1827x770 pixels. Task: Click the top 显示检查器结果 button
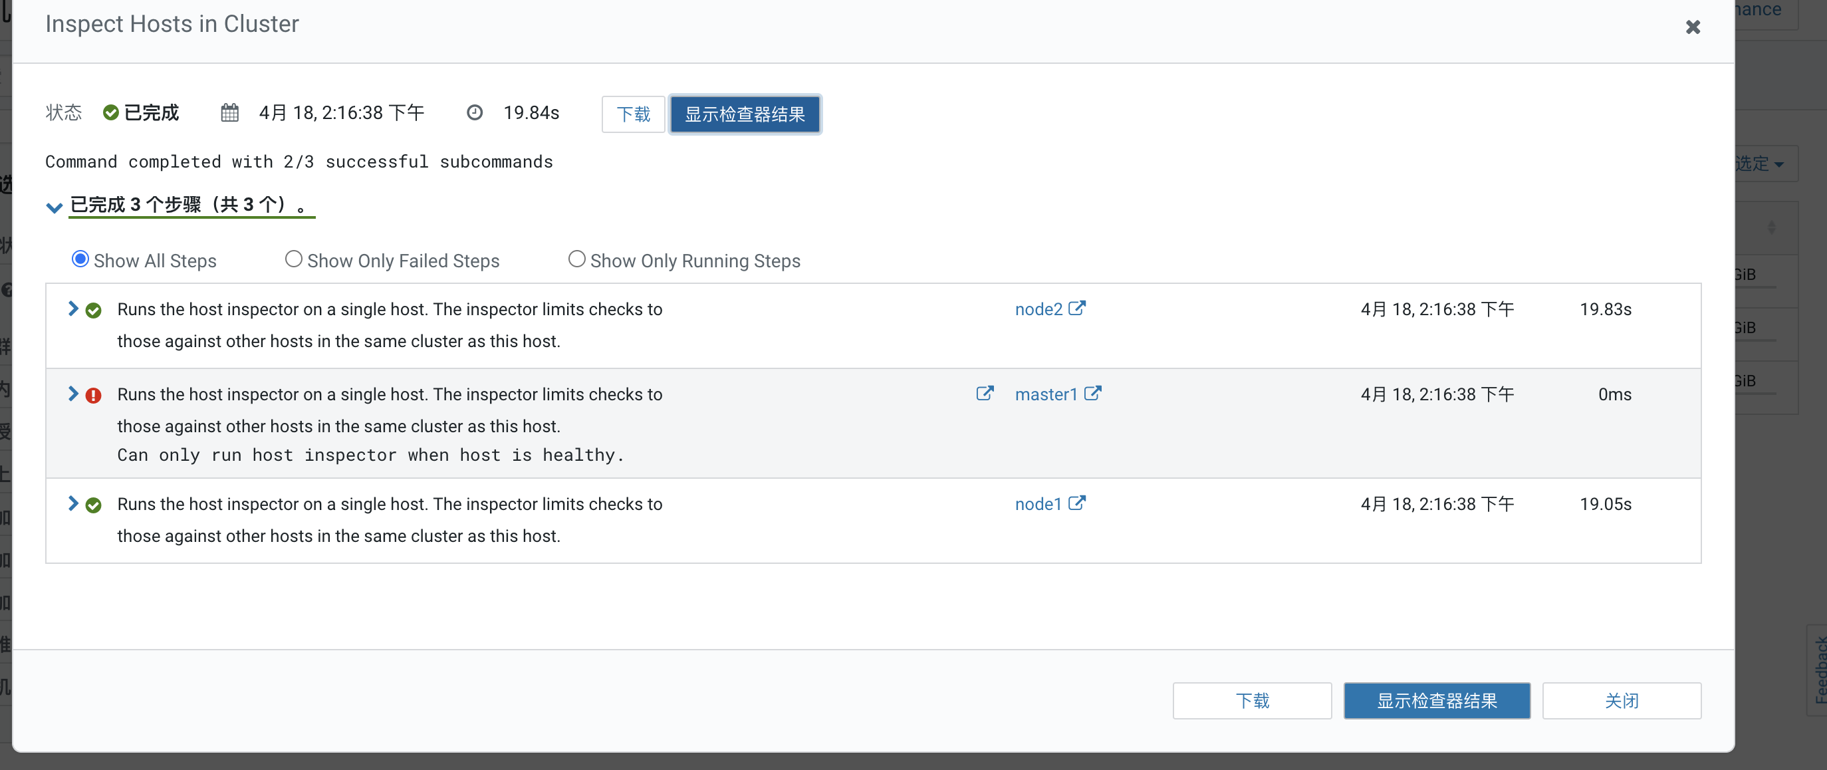point(745,114)
